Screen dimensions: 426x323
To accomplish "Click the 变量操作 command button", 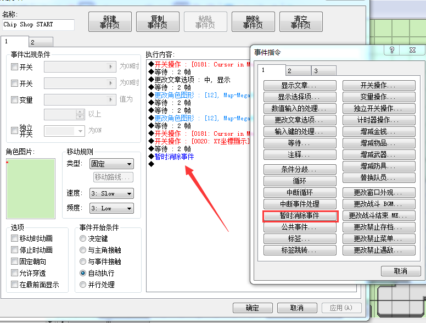I will [379, 97].
